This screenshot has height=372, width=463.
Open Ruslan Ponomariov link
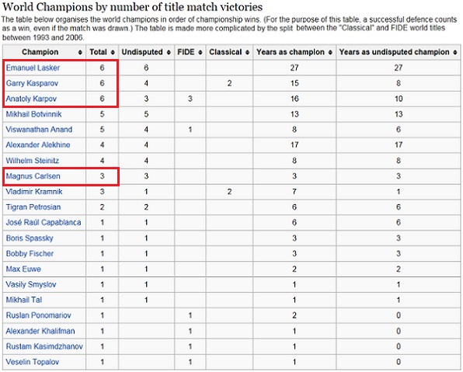(x=39, y=315)
